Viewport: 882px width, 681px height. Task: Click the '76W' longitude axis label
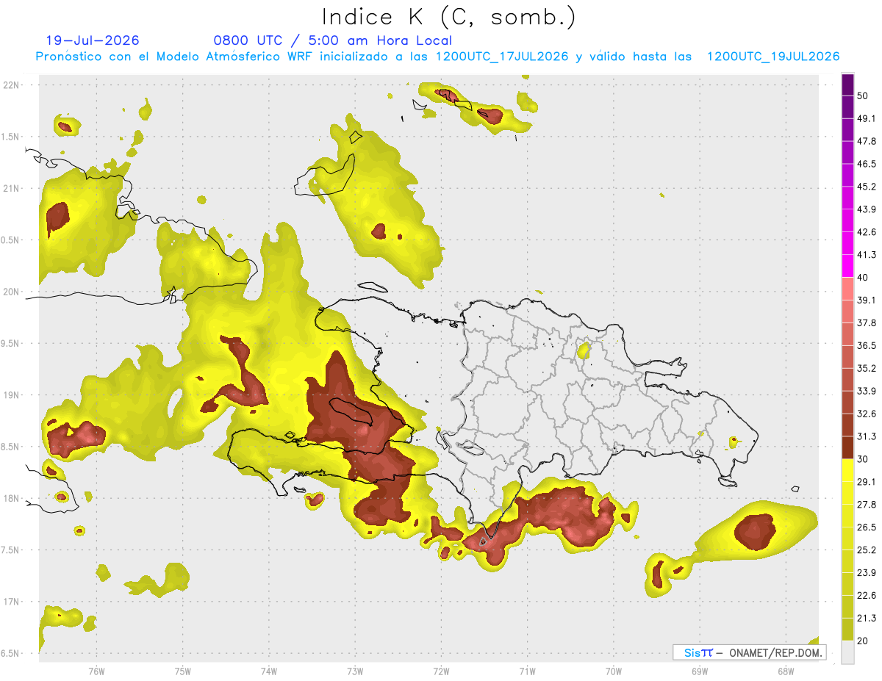[96, 671]
